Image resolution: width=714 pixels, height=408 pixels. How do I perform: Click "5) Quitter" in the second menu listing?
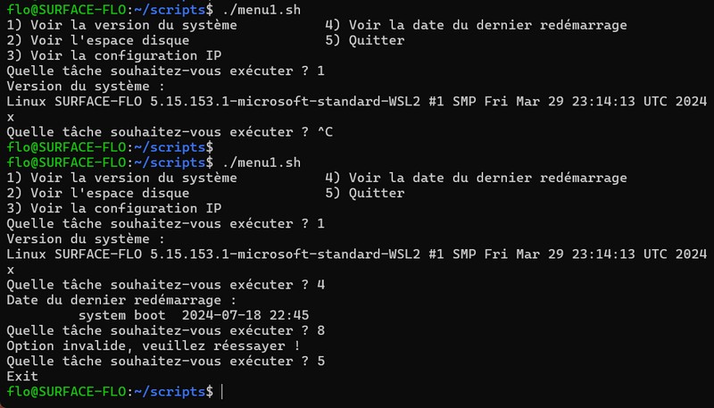pos(365,193)
